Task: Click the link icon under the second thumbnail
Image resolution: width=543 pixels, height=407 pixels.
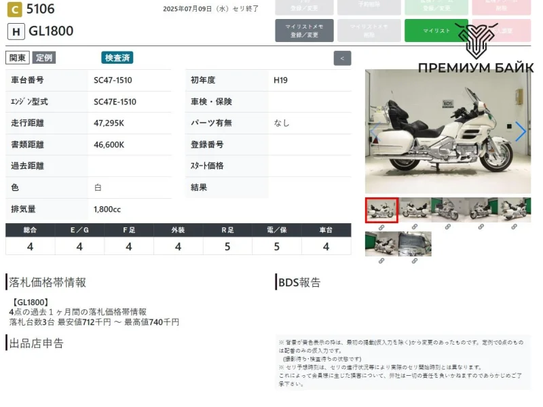Action: (415, 227)
